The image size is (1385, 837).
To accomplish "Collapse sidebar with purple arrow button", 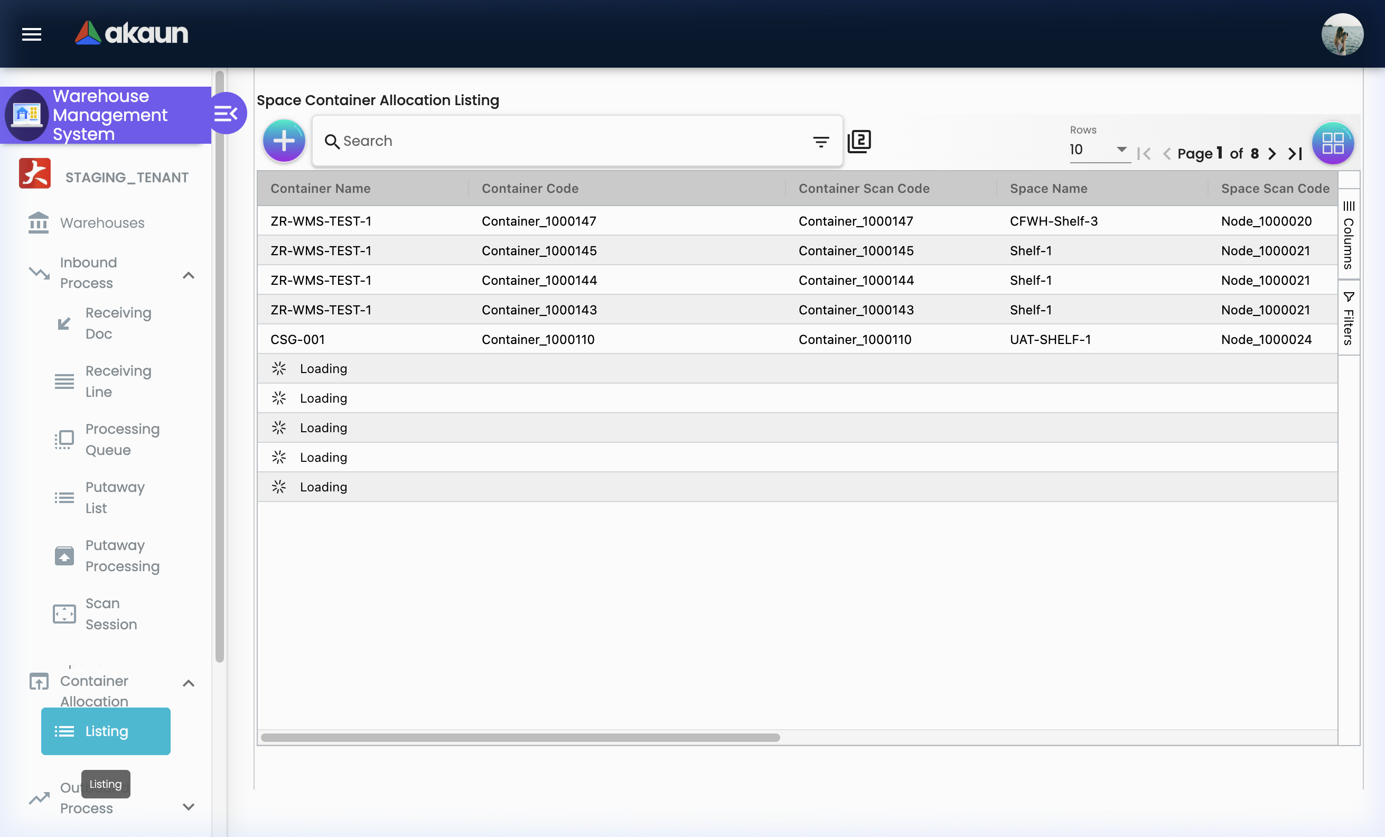I will click(x=227, y=114).
